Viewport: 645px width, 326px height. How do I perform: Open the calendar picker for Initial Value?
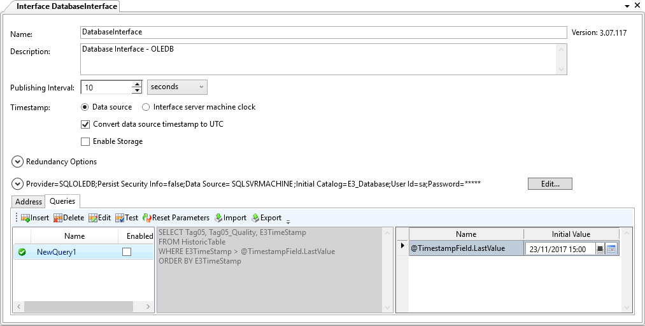coord(611,250)
